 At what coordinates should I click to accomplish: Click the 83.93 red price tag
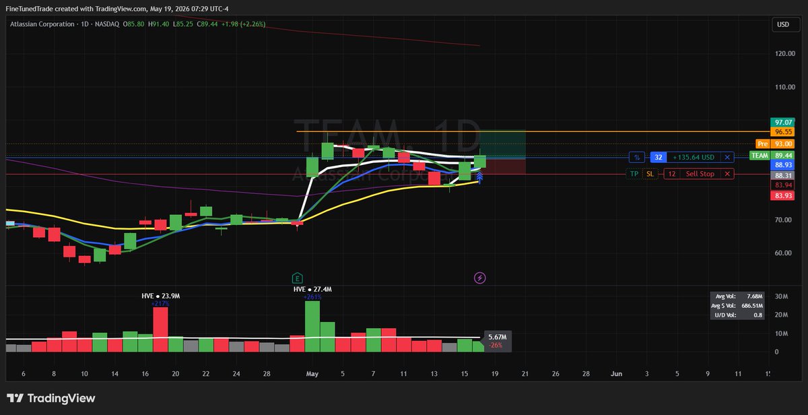tap(783, 196)
